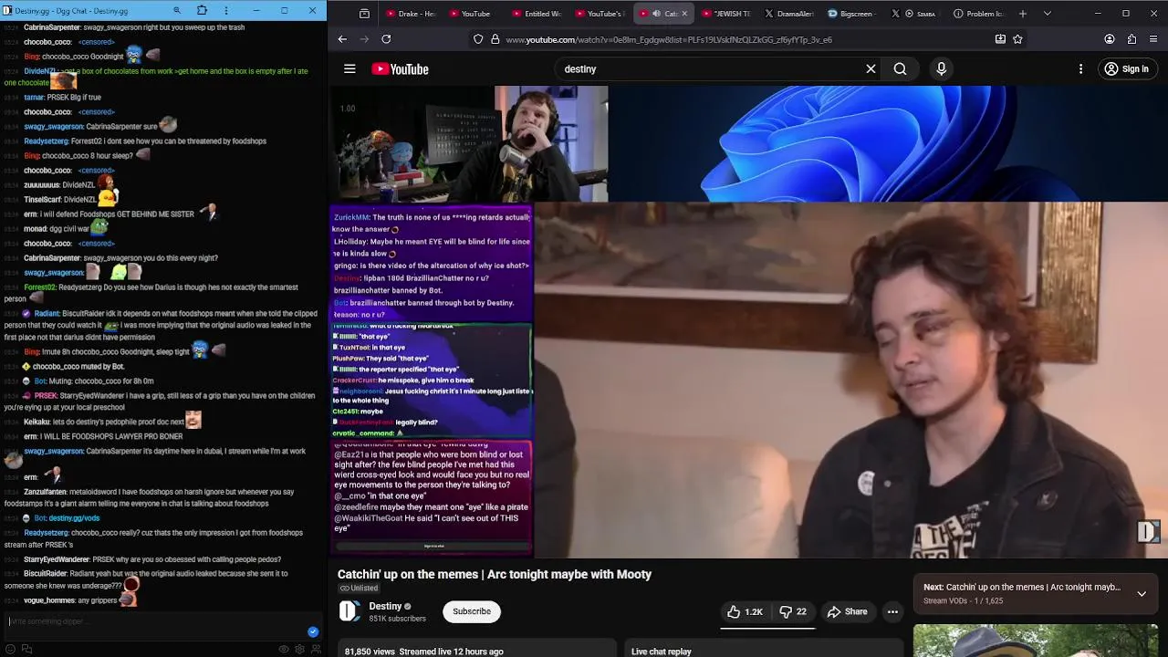The width and height of the screenshot is (1168, 657).
Task: Click username vogue_hommes in chat
Action: tap(48, 600)
